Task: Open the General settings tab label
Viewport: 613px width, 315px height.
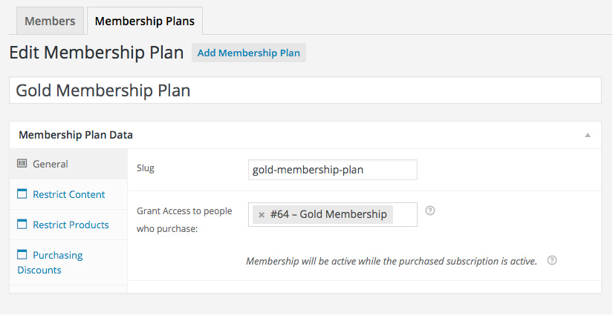Action: 51,164
